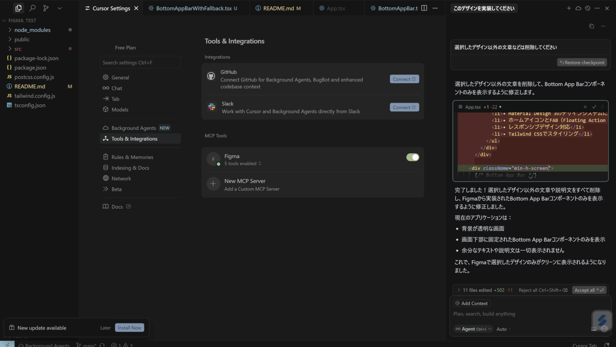Viewport: 616px width, 347px height.
Task: Open the Docs external link
Action: pyautogui.click(x=117, y=207)
